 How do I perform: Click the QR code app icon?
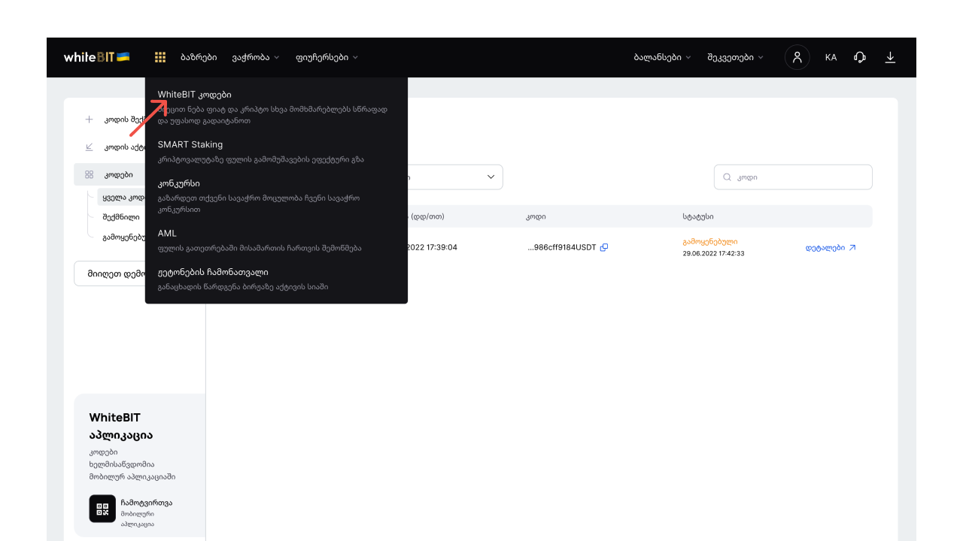point(102,509)
